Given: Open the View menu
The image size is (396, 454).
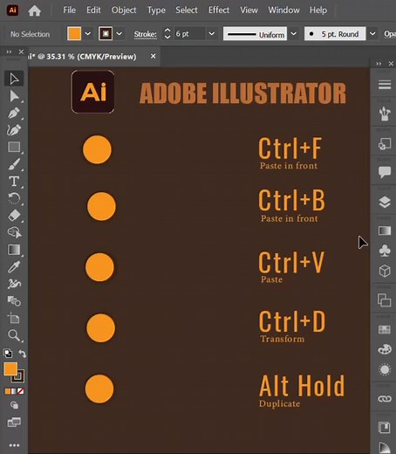Looking at the screenshot, I should (x=249, y=10).
